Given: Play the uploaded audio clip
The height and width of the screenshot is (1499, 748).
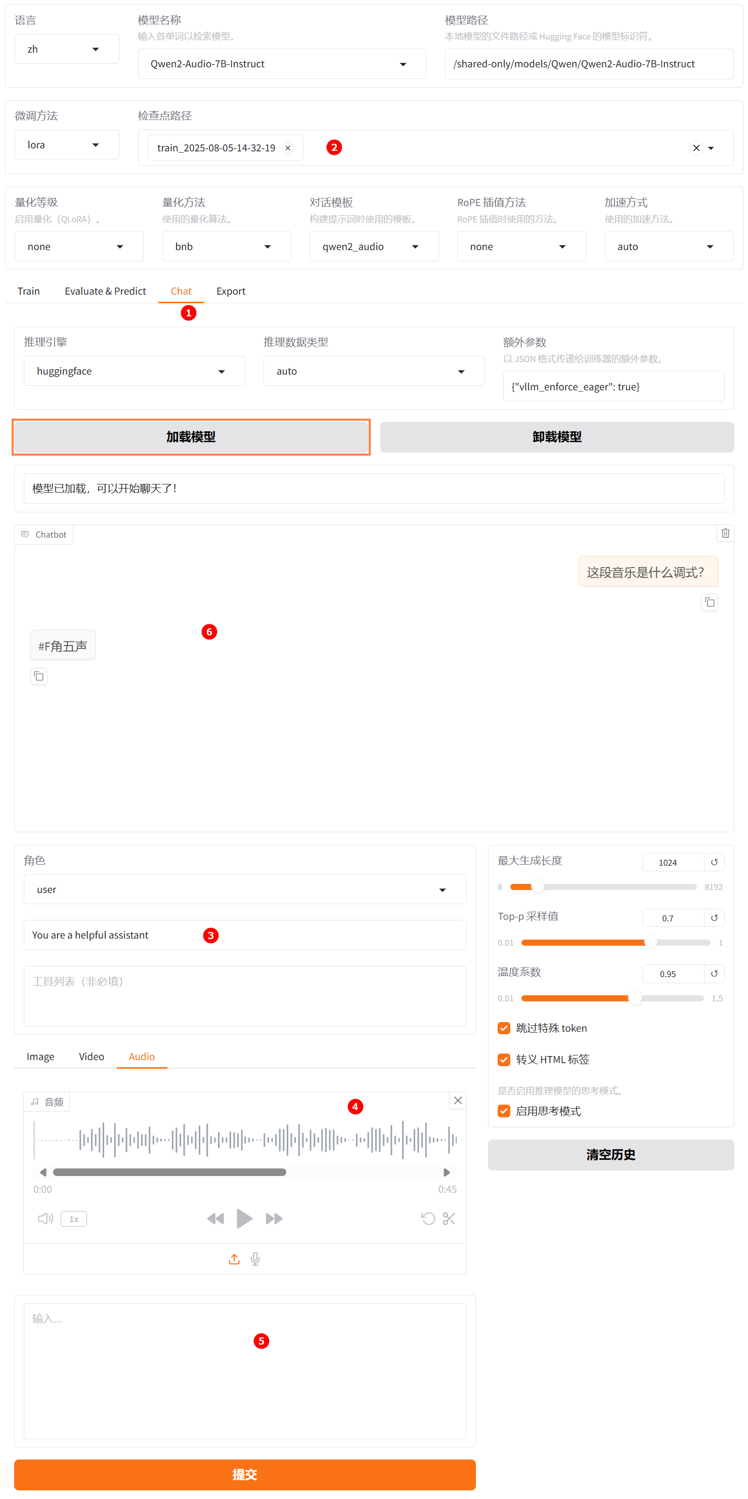Looking at the screenshot, I should tap(244, 1218).
